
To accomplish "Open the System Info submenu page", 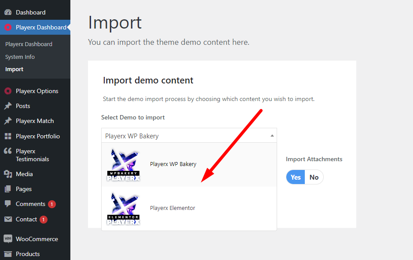I will (20, 57).
